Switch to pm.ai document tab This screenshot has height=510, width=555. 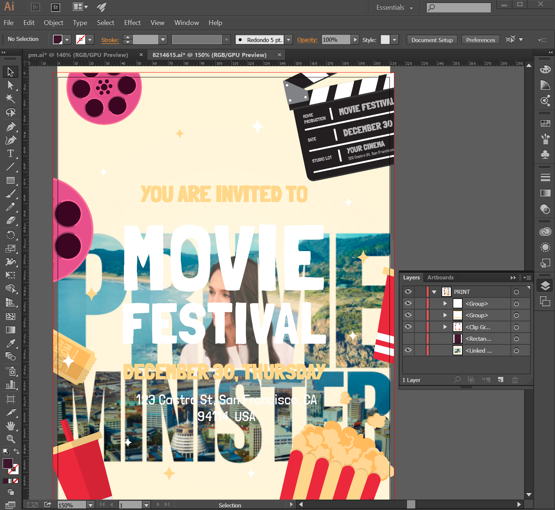pyautogui.click(x=78, y=55)
